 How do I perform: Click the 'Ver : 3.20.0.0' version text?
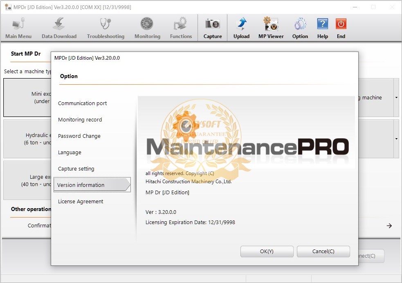[x=161, y=212]
